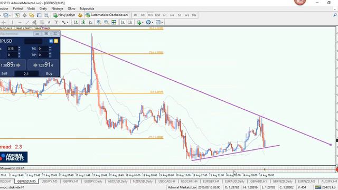
Task: Select the vertical line drawing tool
Action: pyautogui.click(x=12, y=22)
